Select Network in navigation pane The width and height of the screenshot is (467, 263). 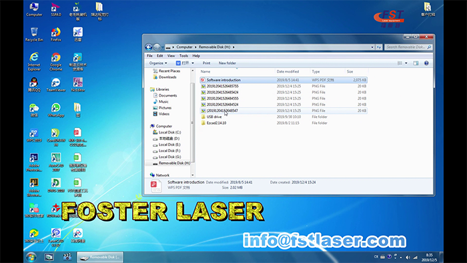coord(159,175)
